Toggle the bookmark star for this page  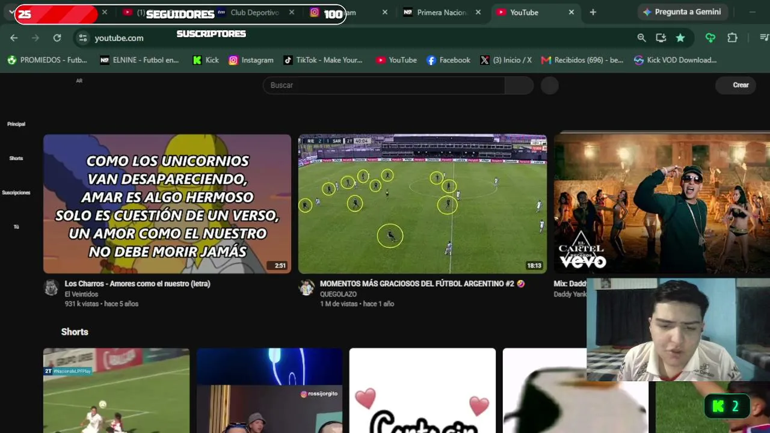pyautogui.click(x=680, y=38)
